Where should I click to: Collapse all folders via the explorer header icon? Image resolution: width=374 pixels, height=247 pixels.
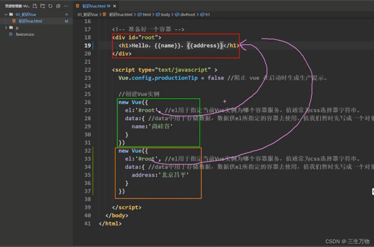[58, 6]
